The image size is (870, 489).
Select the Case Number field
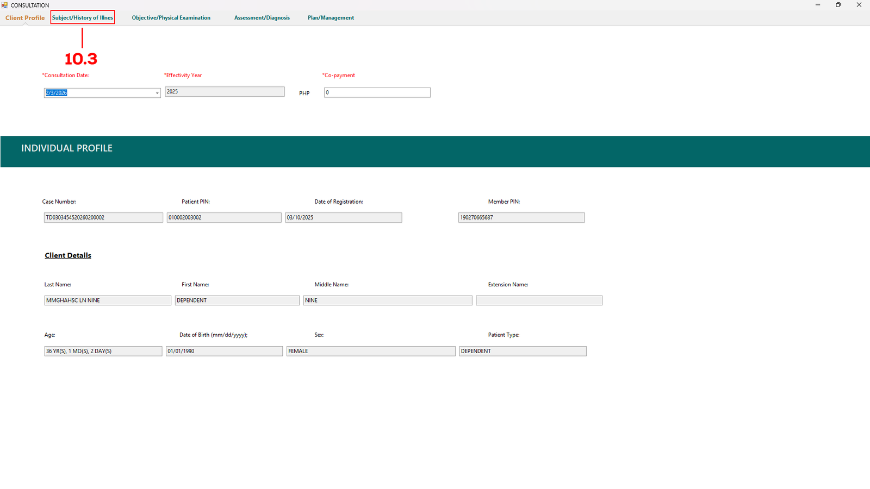click(x=103, y=217)
